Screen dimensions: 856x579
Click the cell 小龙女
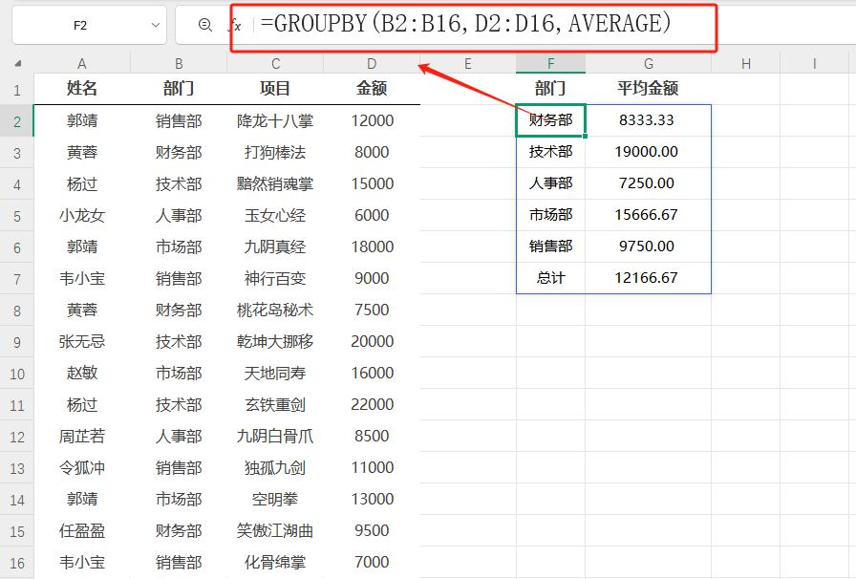click(82, 216)
